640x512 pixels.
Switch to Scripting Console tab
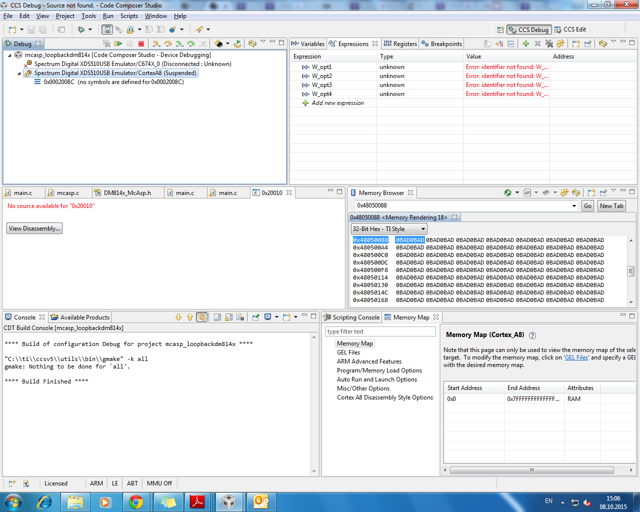[x=351, y=317]
